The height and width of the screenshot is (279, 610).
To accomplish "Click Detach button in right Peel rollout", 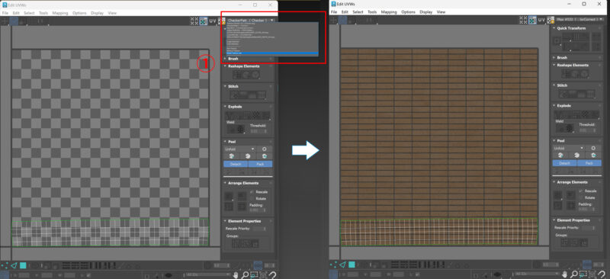I will 564,163.
